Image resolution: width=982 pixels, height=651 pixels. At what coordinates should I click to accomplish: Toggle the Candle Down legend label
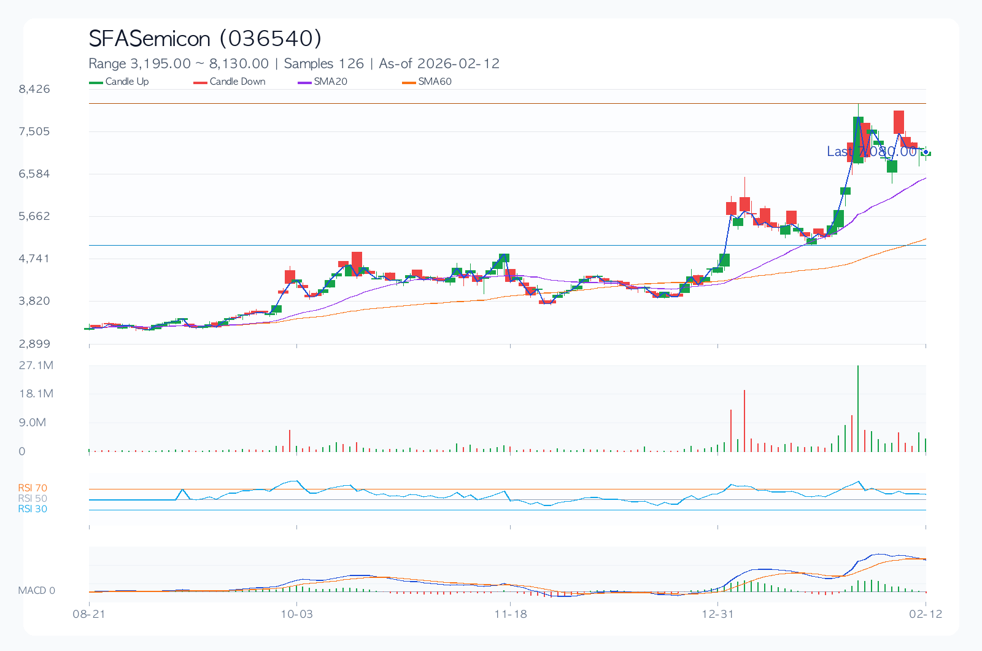(238, 82)
